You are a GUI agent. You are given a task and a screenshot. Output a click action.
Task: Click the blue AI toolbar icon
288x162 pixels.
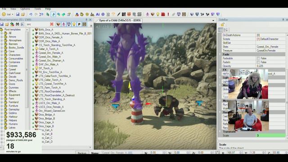click(x=98, y=14)
